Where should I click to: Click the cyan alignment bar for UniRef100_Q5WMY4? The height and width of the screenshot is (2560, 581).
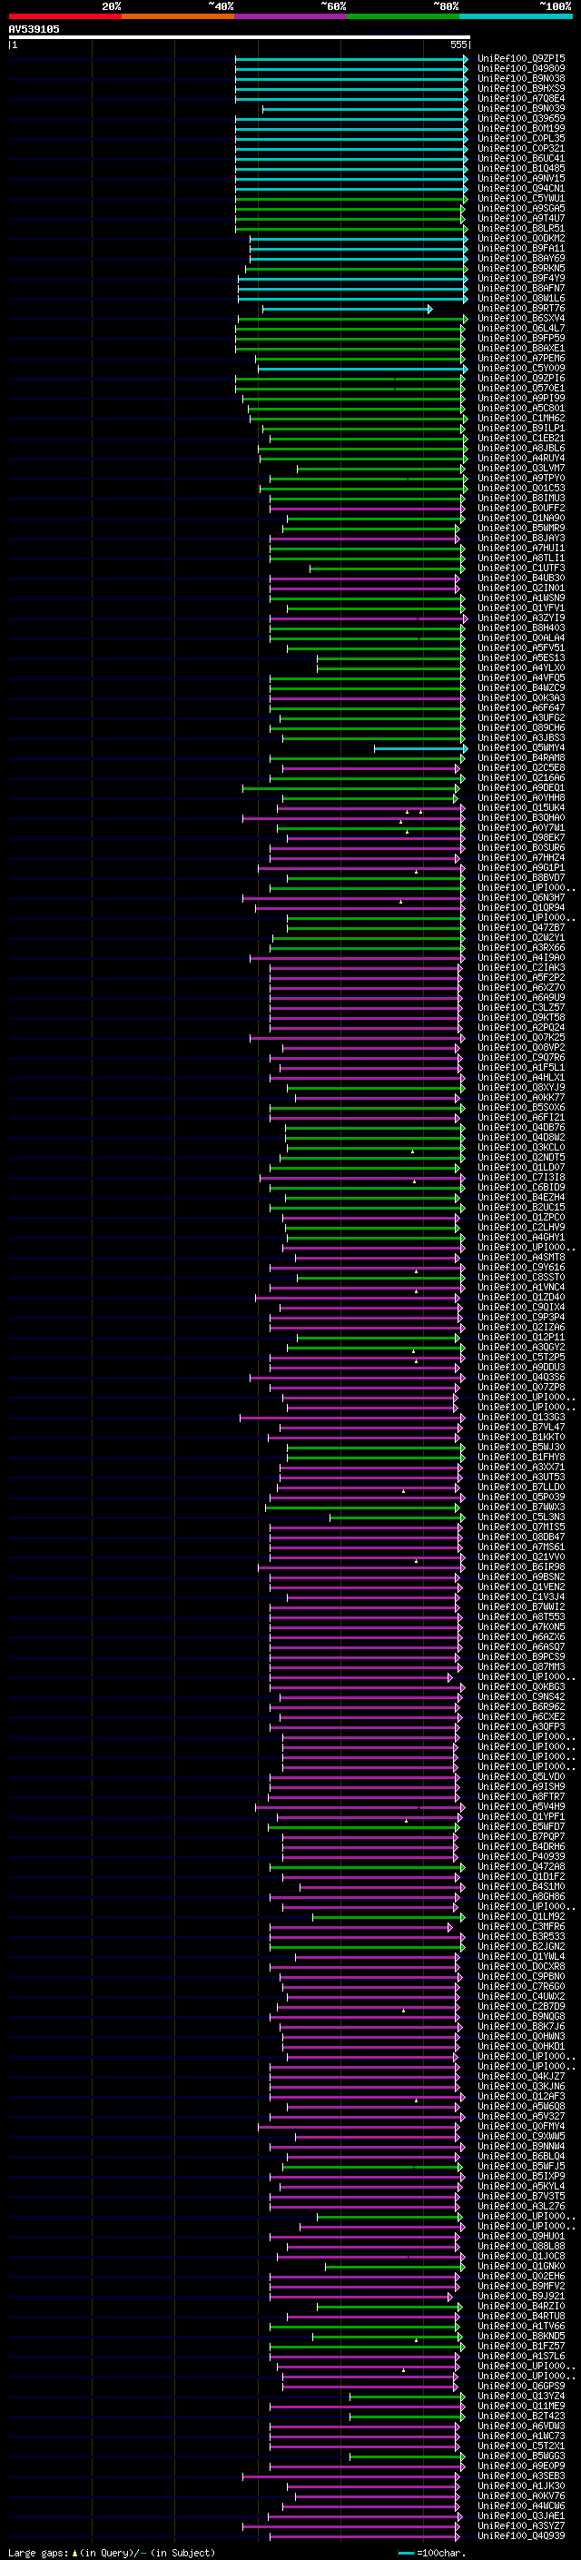pos(420,748)
